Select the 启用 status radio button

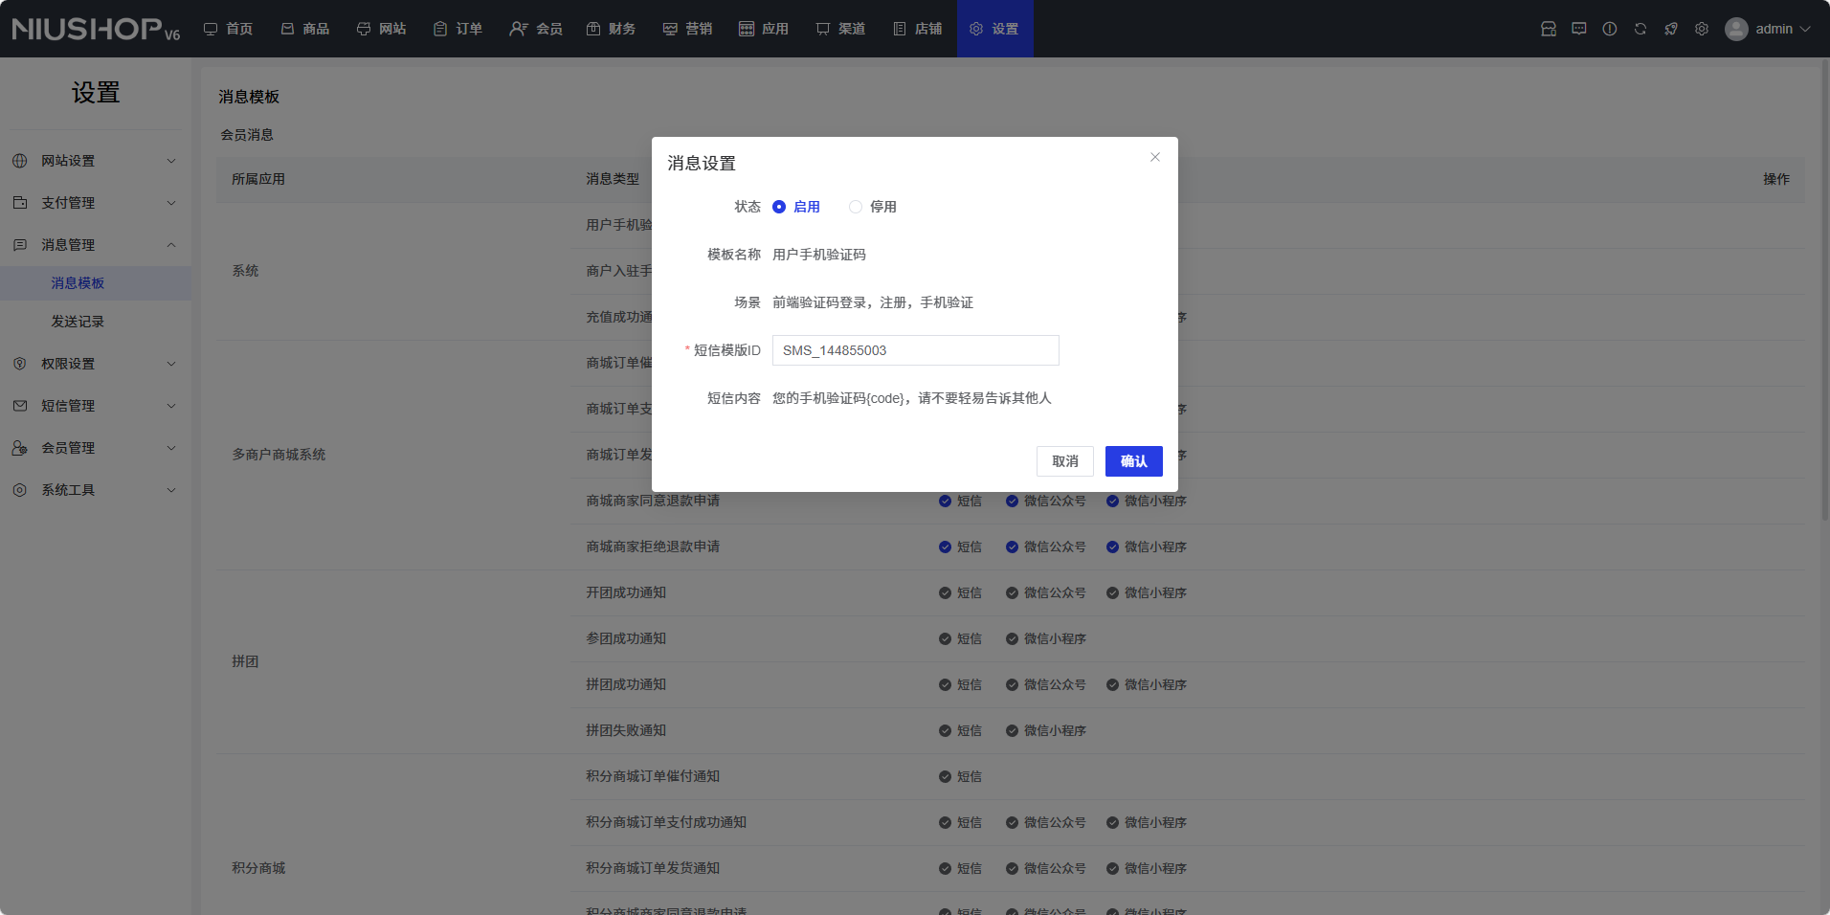(779, 207)
